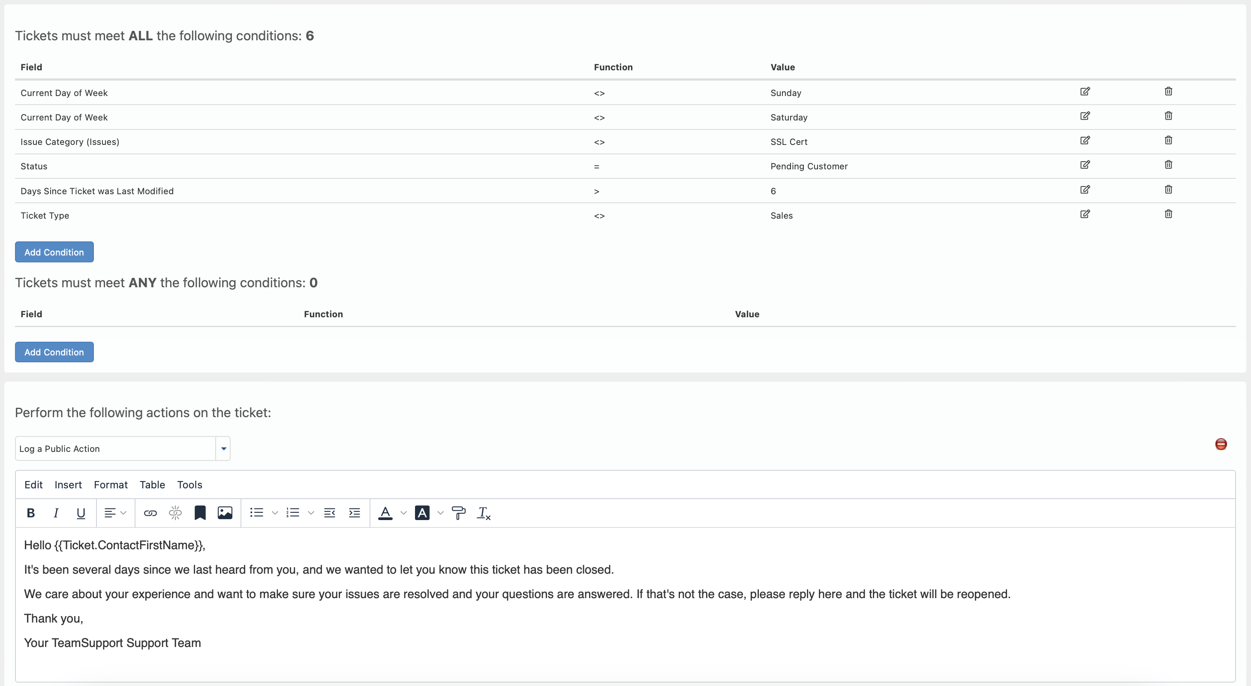Decrease indent of the paragraph

(329, 512)
